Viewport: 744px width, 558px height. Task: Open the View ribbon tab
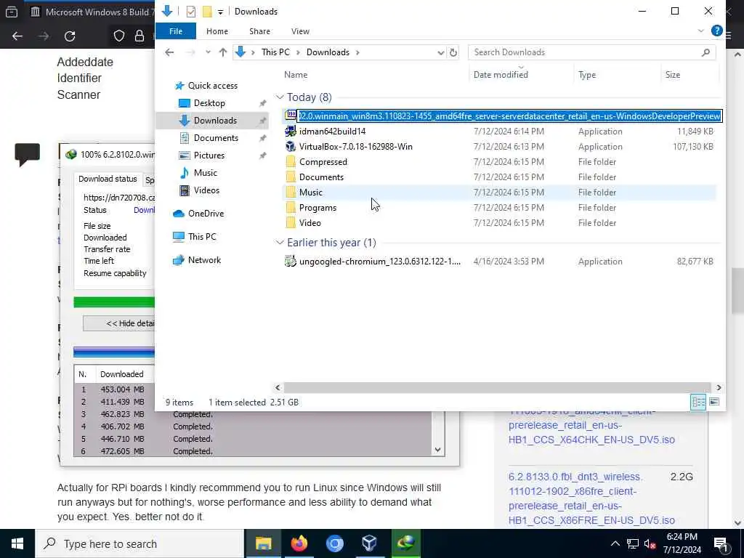click(x=300, y=31)
